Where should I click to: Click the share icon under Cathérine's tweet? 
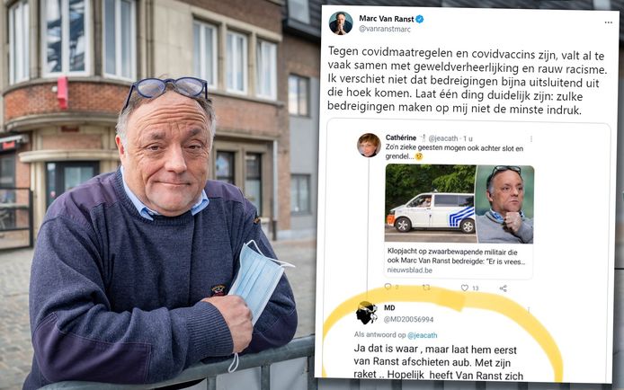(503, 288)
